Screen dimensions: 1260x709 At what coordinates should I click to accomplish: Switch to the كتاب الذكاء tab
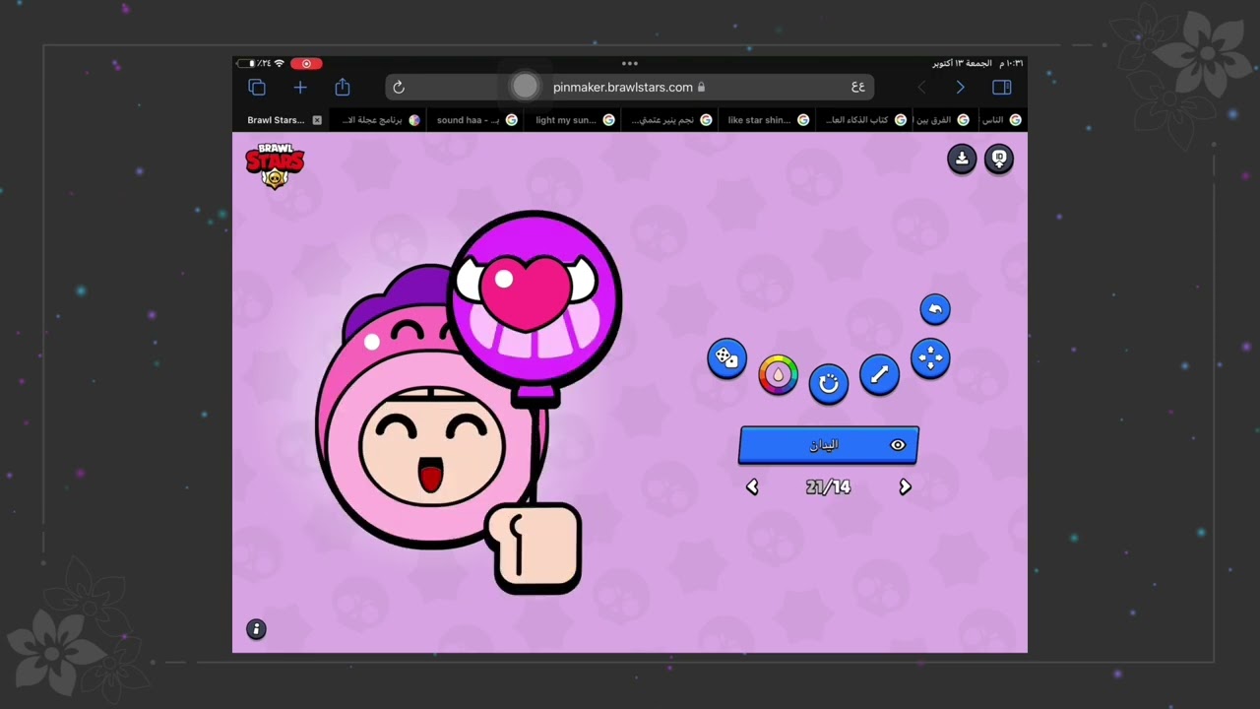862,120
